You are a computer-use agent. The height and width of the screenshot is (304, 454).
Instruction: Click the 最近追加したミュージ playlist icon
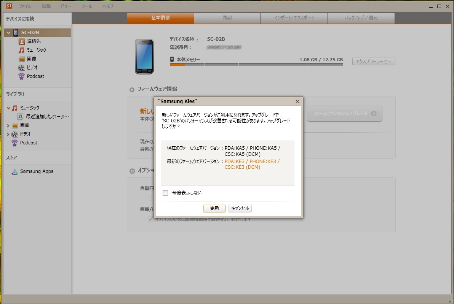[21, 116]
